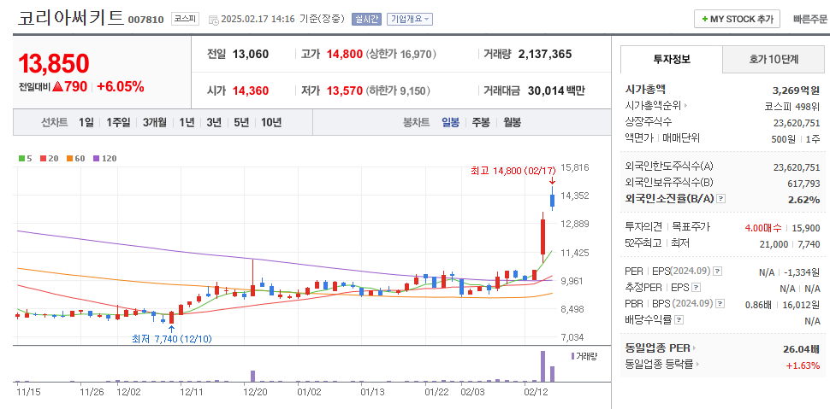830x409 pixels.
Task: Click the help icon next to 추정PER EPS
Action: coord(696,288)
